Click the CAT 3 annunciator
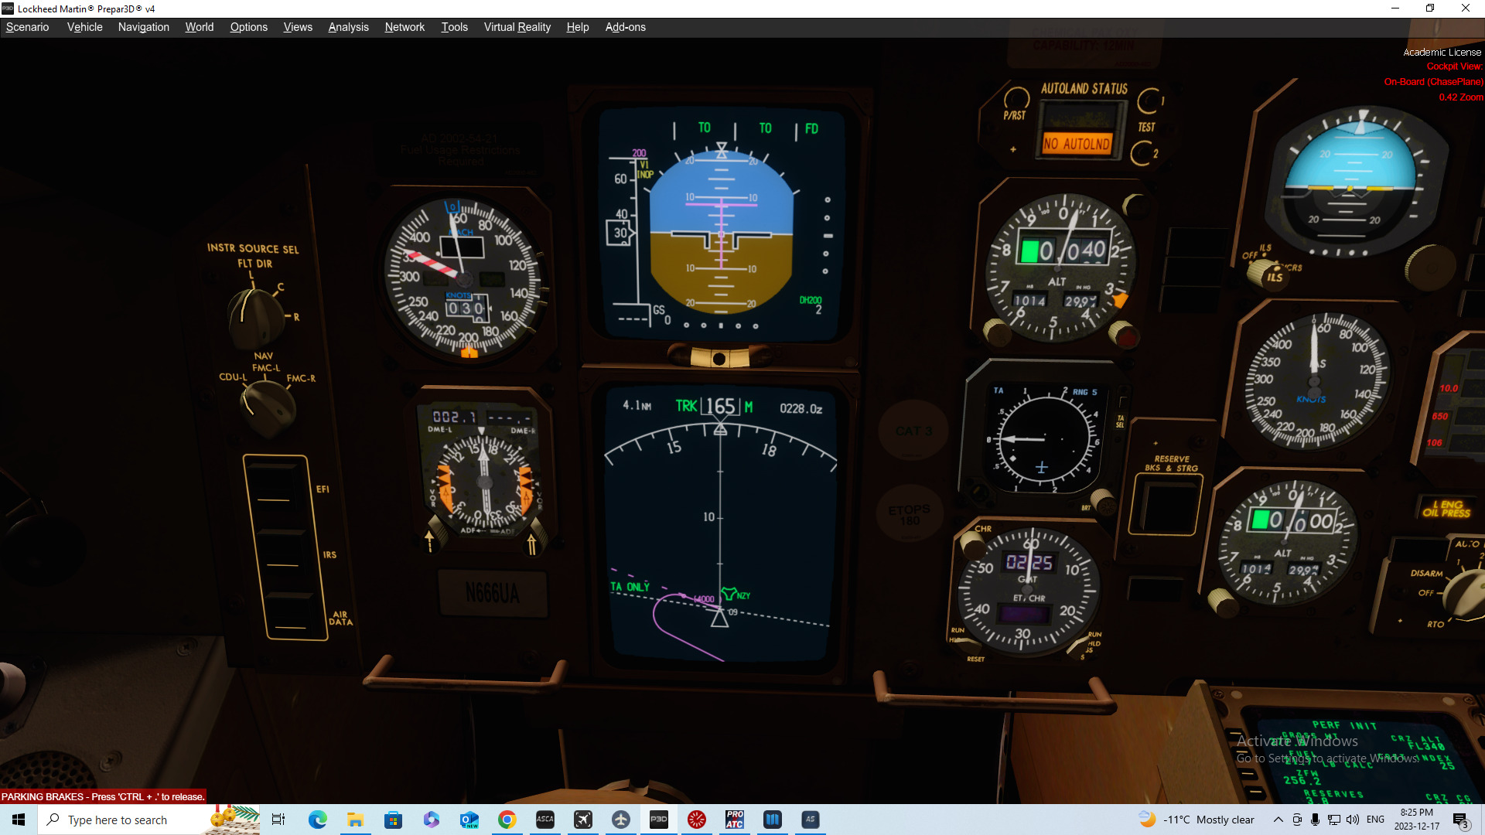 point(913,431)
